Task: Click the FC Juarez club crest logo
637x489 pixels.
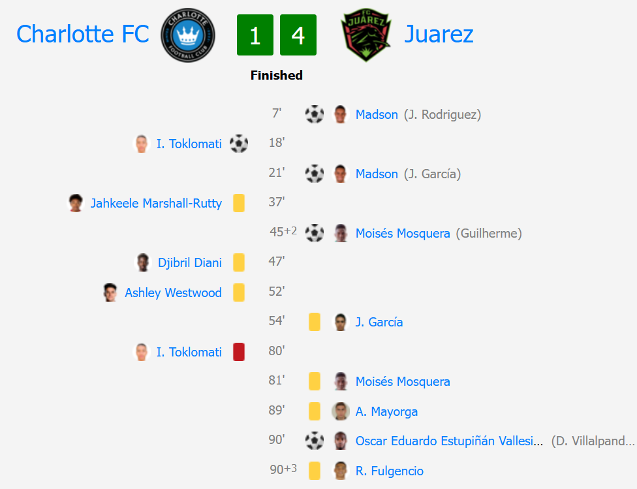Action: [365, 36]
